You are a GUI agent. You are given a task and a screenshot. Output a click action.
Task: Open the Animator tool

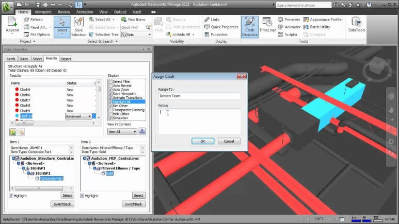pos(290,27)
